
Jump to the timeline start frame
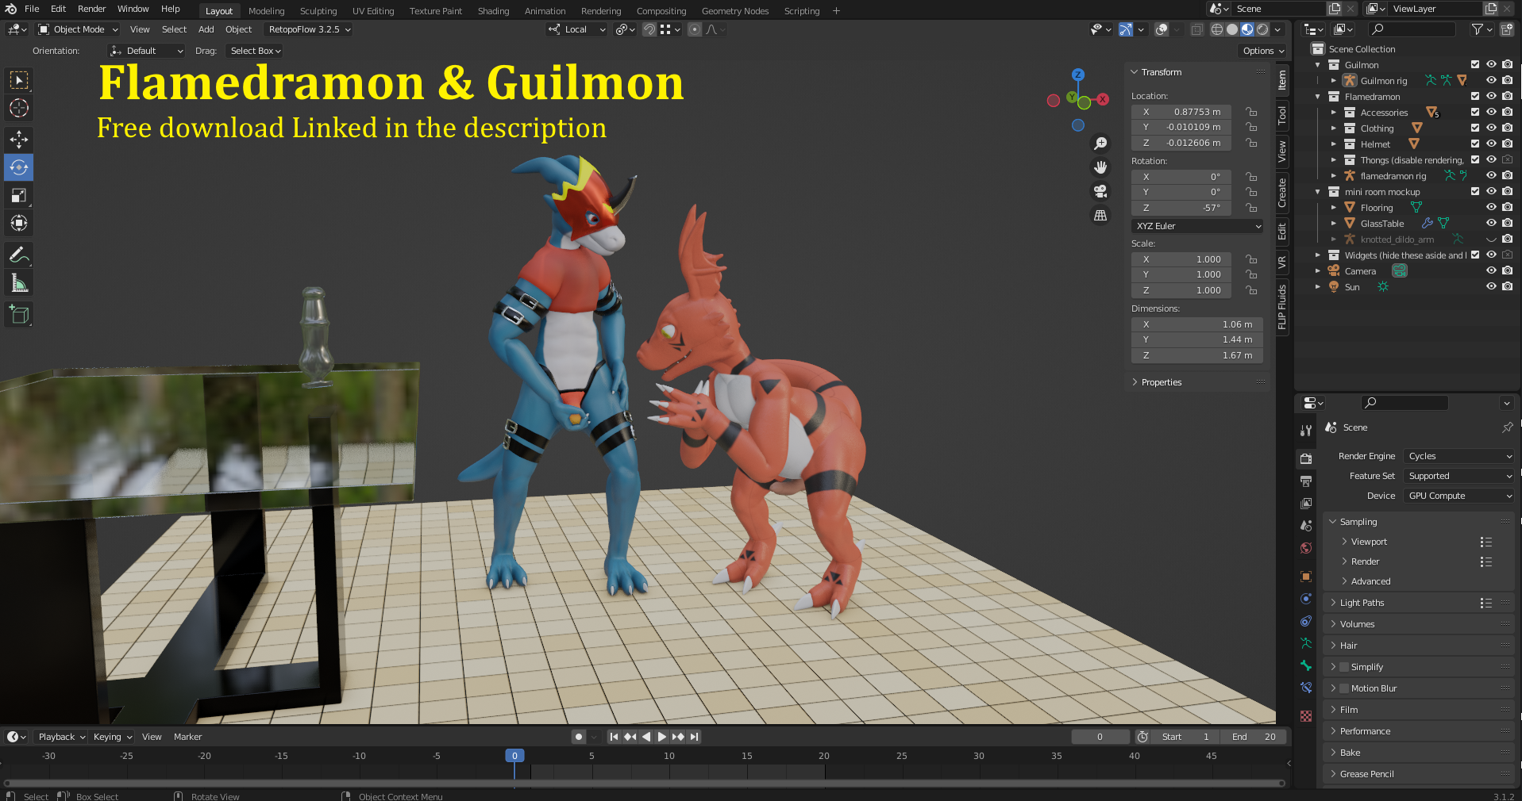click(614, 737)
